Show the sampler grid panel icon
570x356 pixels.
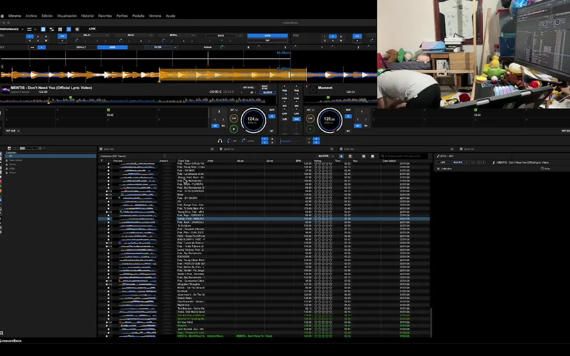[60, 29]
